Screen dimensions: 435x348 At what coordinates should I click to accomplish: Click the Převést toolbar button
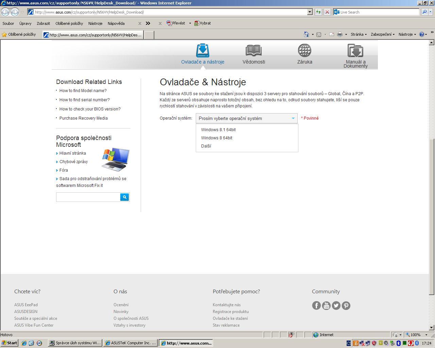click(176, 23)
